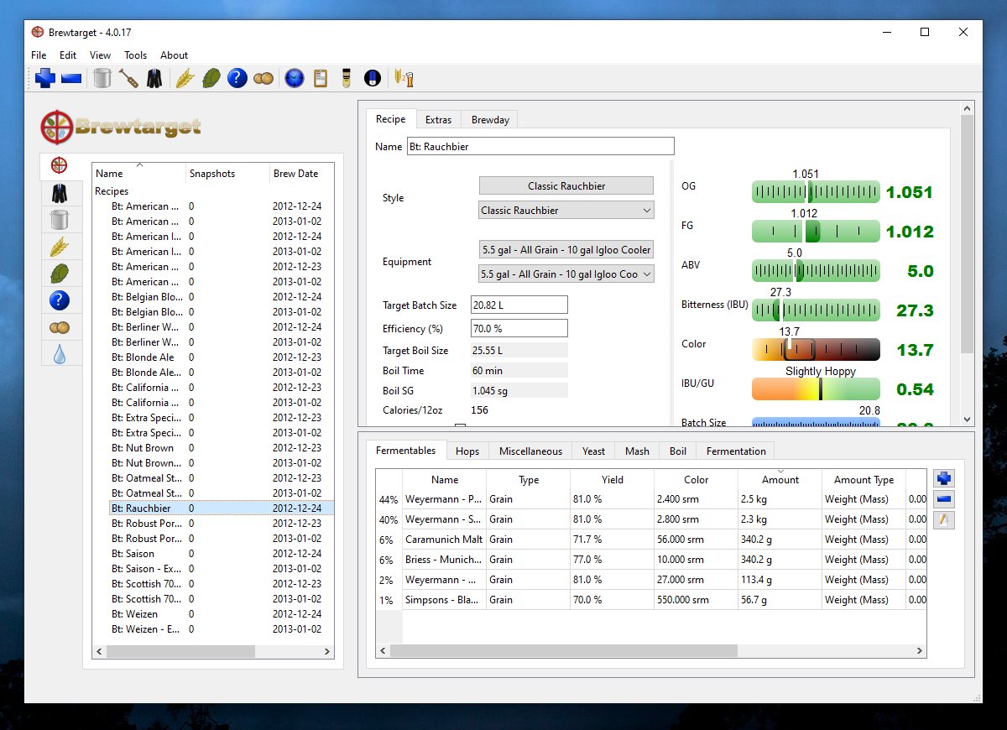
Task: Select the Water droplet sidebar tab icon
Action: click(59, 354)
